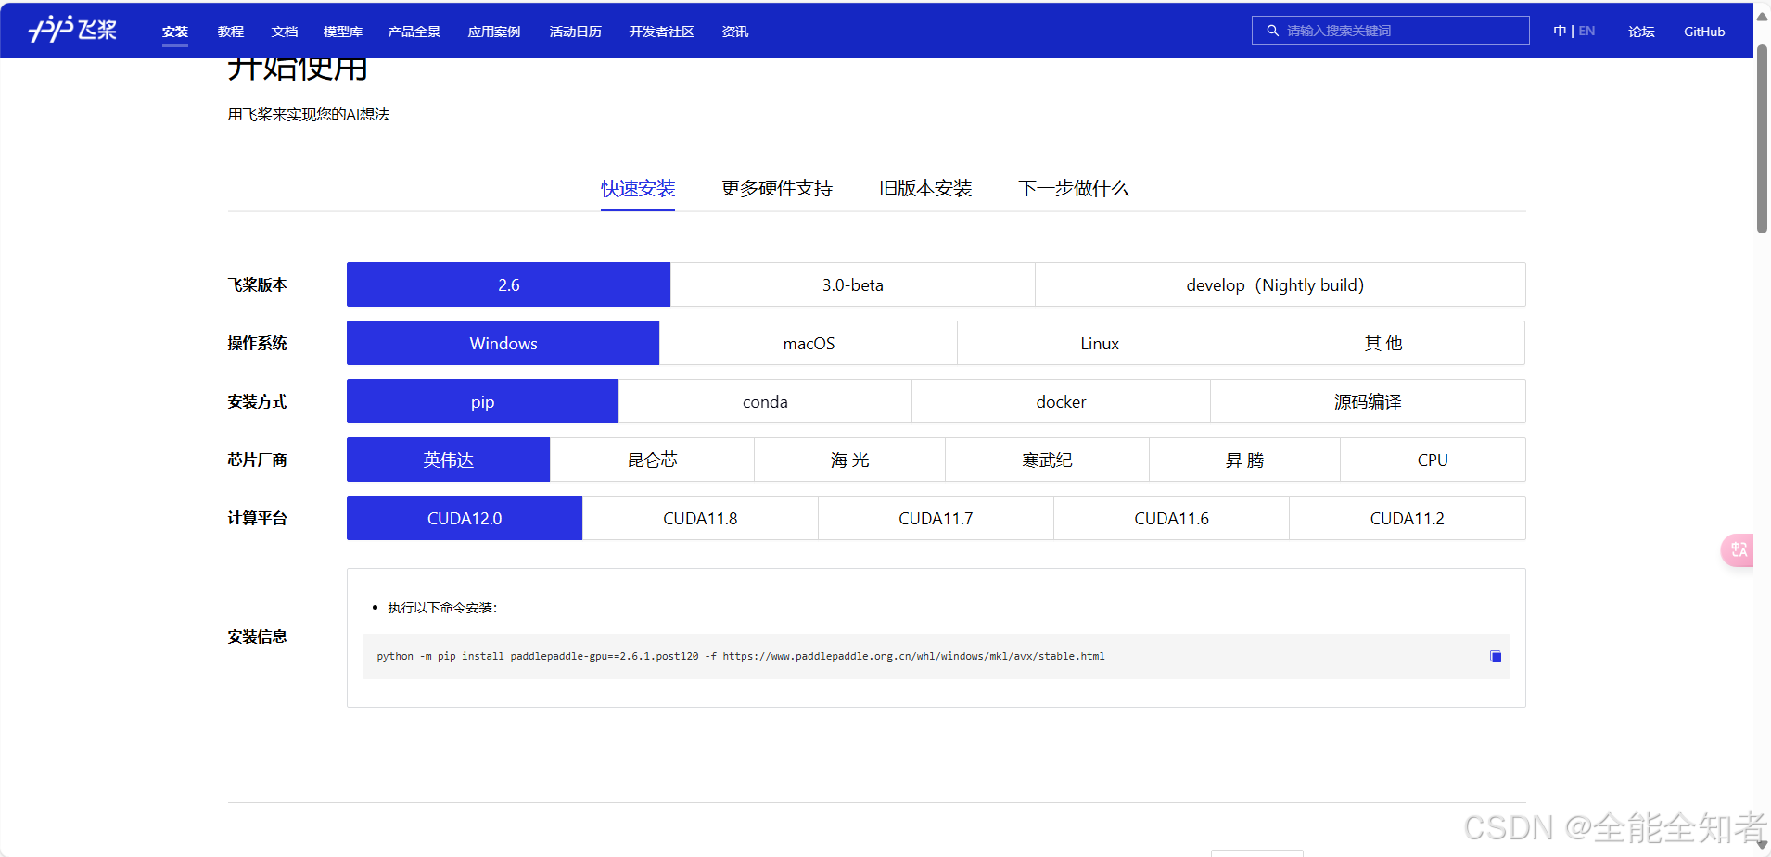The height and width of the screenshot is (857, 1771).
Task: Select CUDA11.6 compute platform
Action: click(1171, 518)
